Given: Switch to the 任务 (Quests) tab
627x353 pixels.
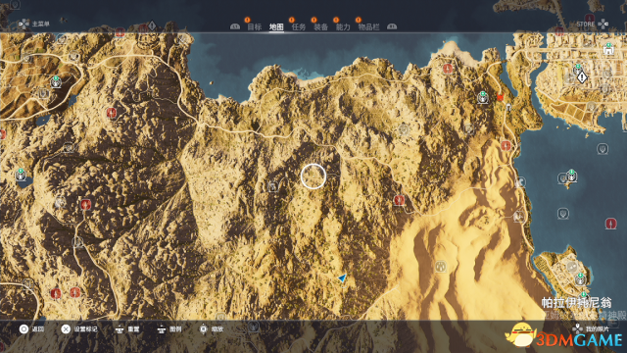Looking at the screenshot, I should (299, 26).
